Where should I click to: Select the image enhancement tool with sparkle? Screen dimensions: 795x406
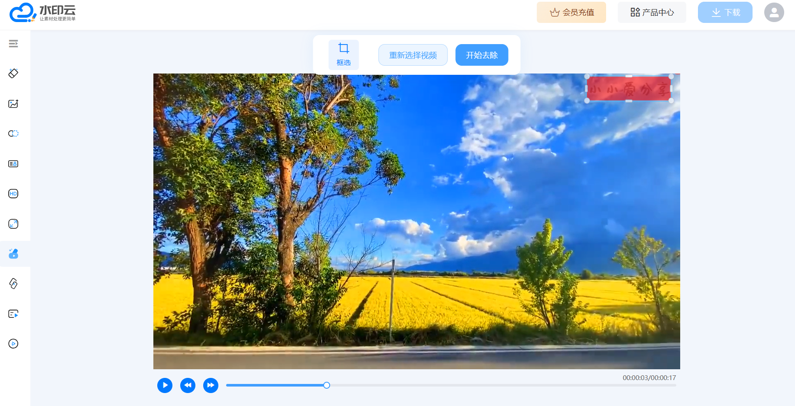[13, 104]
